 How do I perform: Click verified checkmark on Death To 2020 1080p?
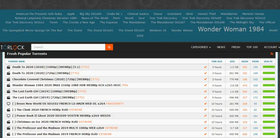coord(205,67)
